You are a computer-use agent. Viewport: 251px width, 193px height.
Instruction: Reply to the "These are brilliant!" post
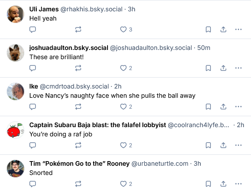click(x=33, y=68)
